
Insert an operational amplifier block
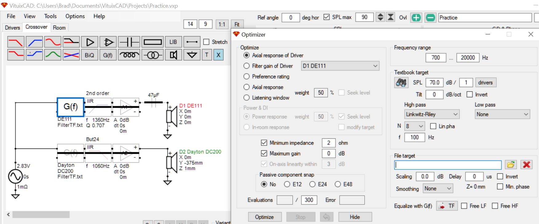pos(108,42)
